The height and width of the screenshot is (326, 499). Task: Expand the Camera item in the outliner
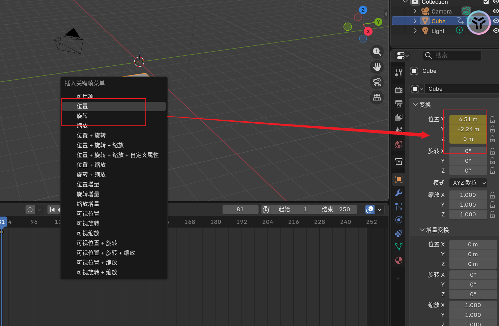coord(415,11)
